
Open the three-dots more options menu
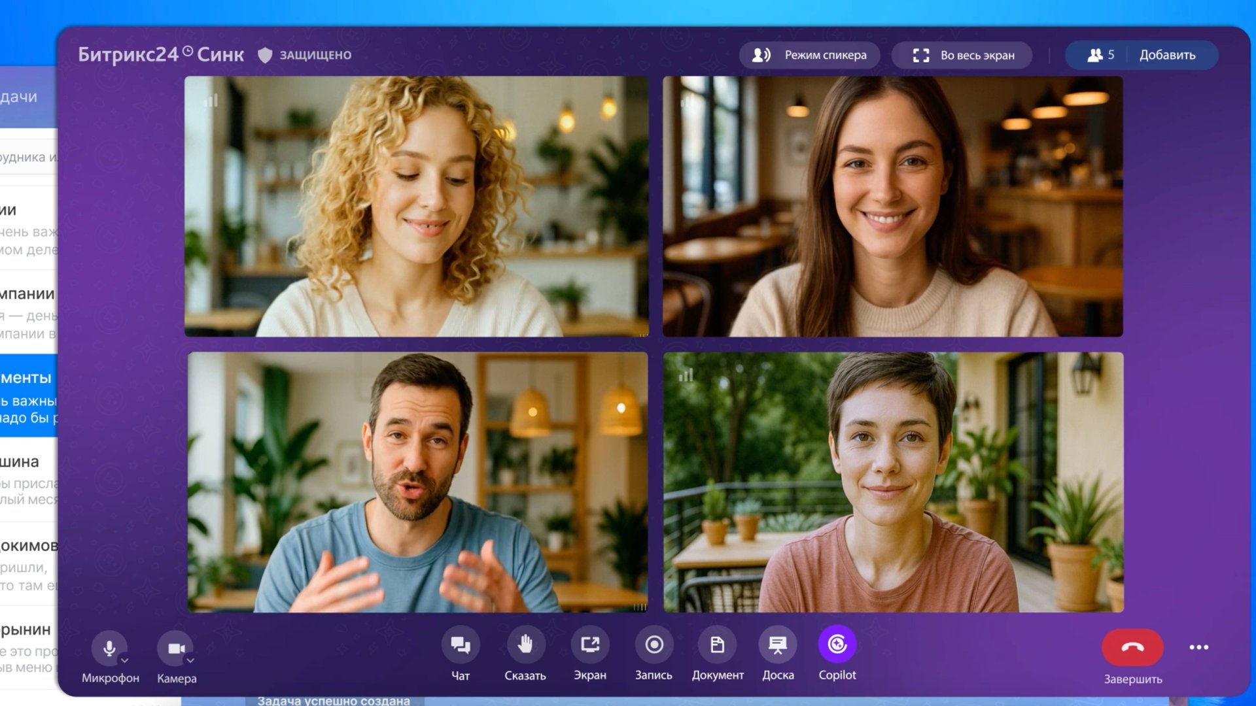1198,647
